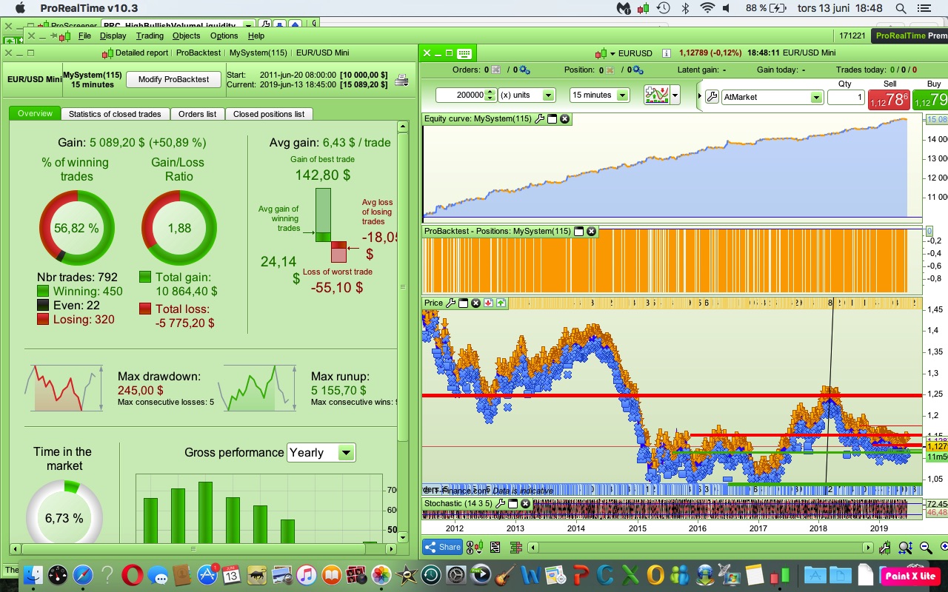Click the Modify ProBacktest button
Screen dimensions: 948x592
(x=174, y=80)
